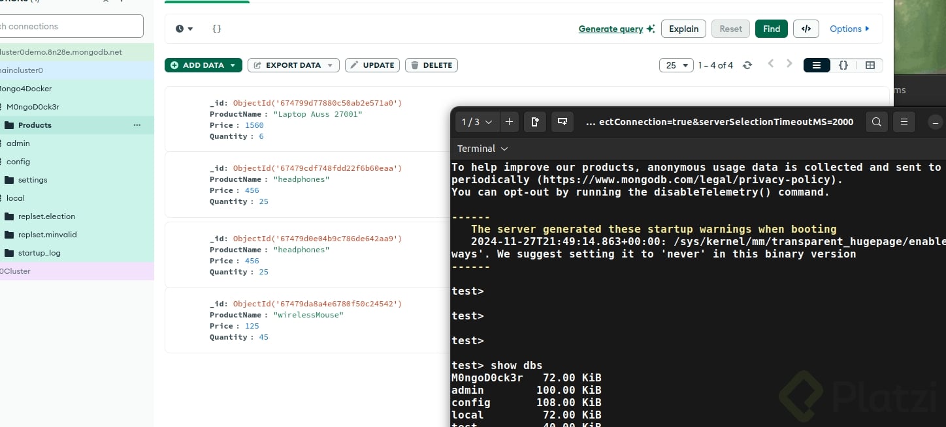Viewport: 946px width, 427px height.
Task: Open the terminal hamburger menu
Action: click(904, 122)
